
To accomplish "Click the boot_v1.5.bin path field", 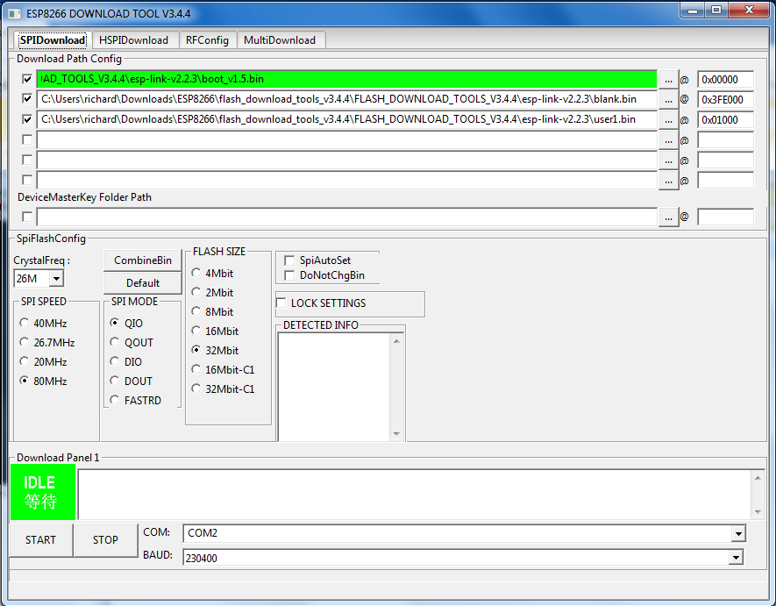I will (x=347, y=79).
